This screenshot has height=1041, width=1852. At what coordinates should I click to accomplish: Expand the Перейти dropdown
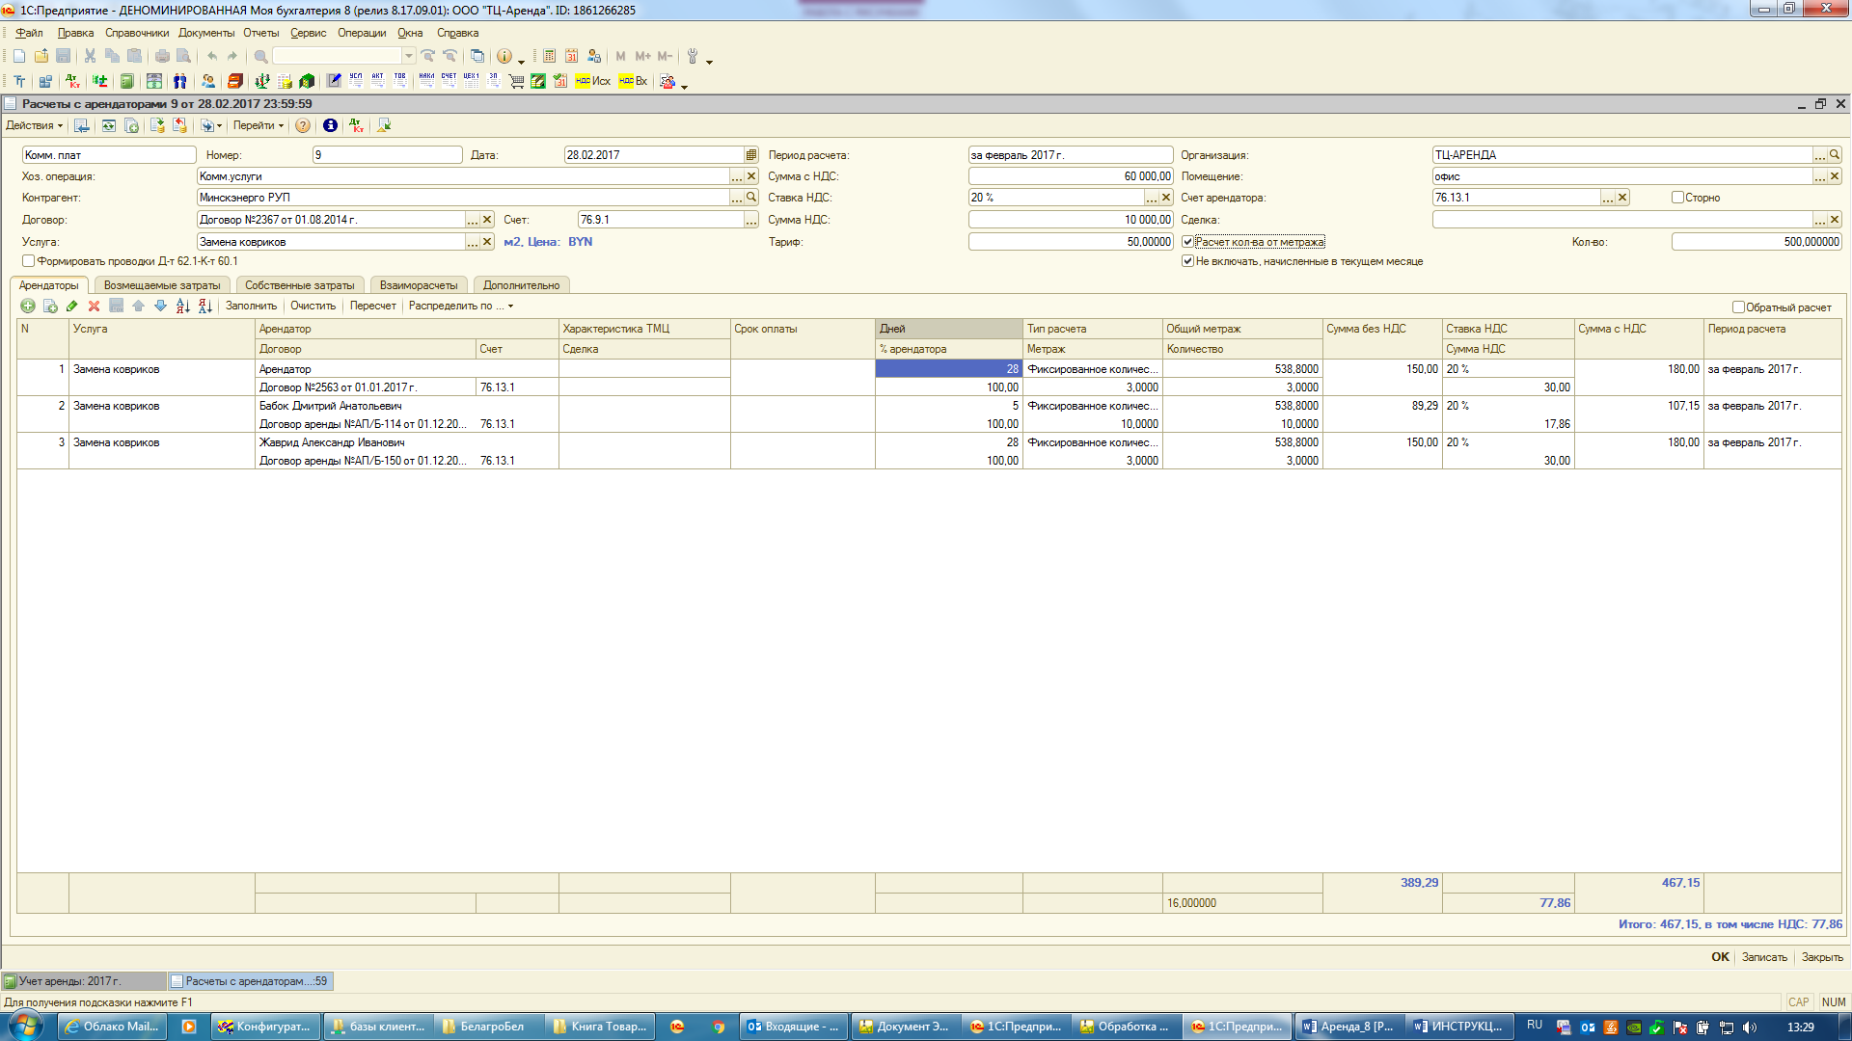(258, 125)
